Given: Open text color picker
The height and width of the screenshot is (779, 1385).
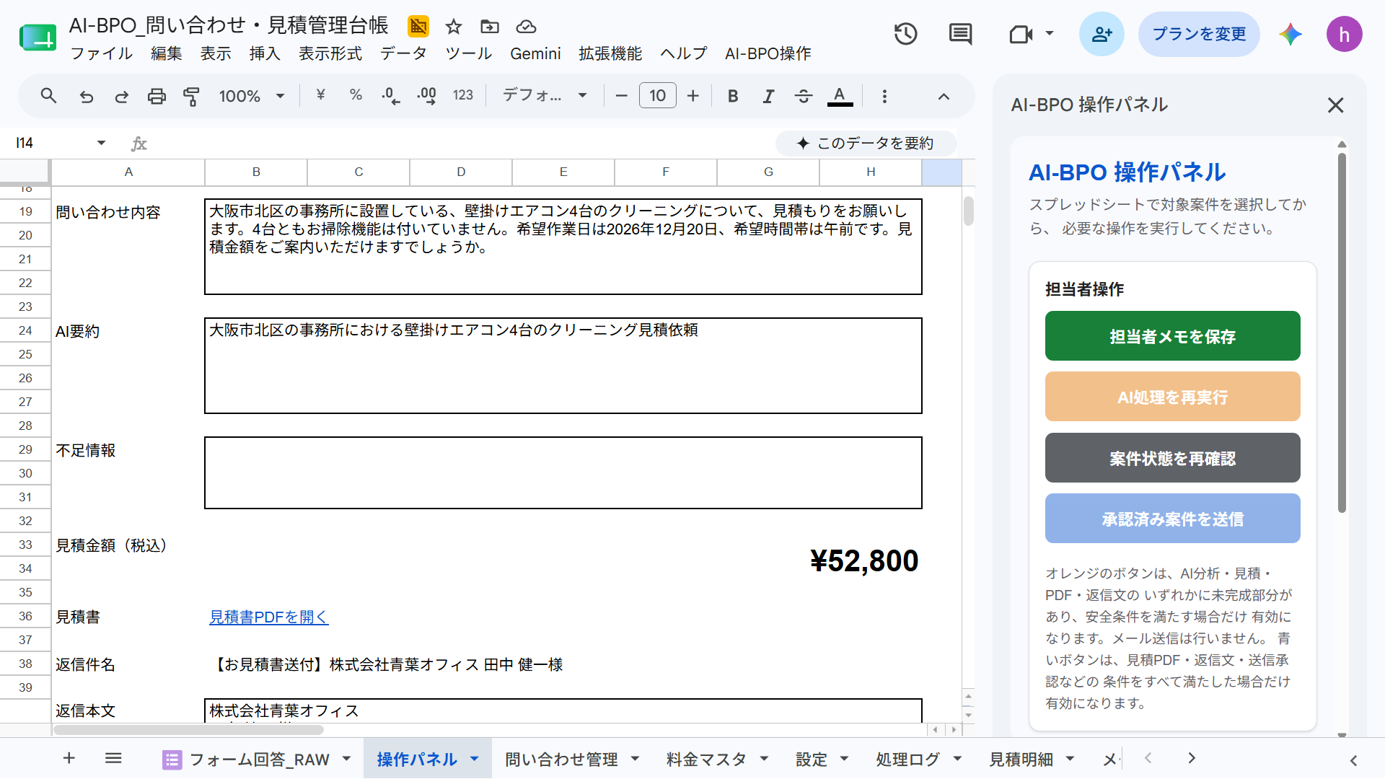Looking at the screenshot, I should [840, 96].
